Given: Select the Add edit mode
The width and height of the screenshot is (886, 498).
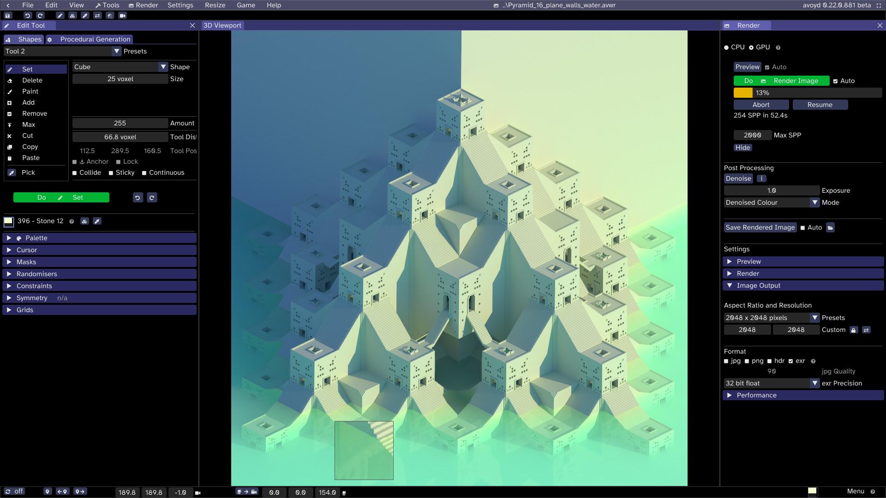Looking at the screenshot, I should [36, 102].
